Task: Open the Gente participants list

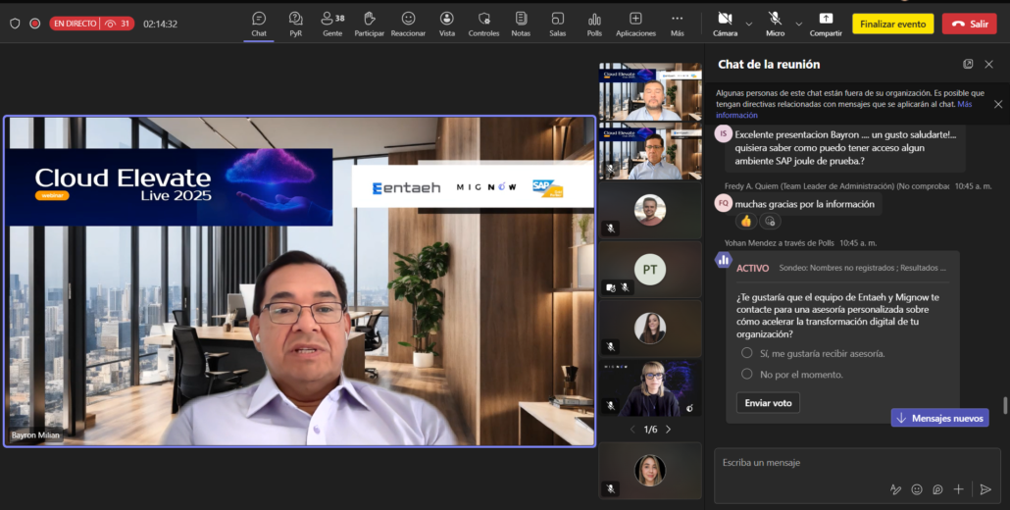Action: click(x=332, y=23)
